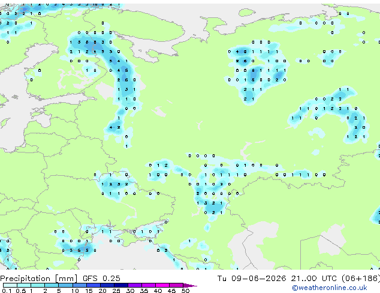
Task: Click the 25–30 mm navy legend swatch
Action: (120, 285)
